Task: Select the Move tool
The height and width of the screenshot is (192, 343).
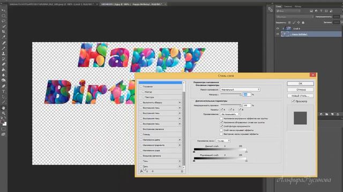Action: pyautogui.click(x=4, y=11)
